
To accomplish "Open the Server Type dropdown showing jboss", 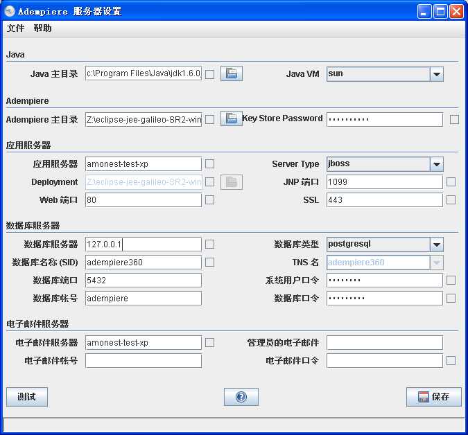I will point(385,164).
